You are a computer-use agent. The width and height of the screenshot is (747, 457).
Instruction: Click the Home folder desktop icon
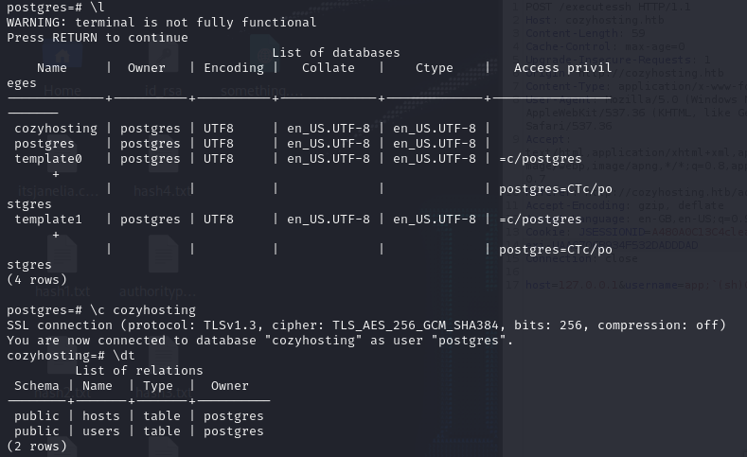click(62, 69)
